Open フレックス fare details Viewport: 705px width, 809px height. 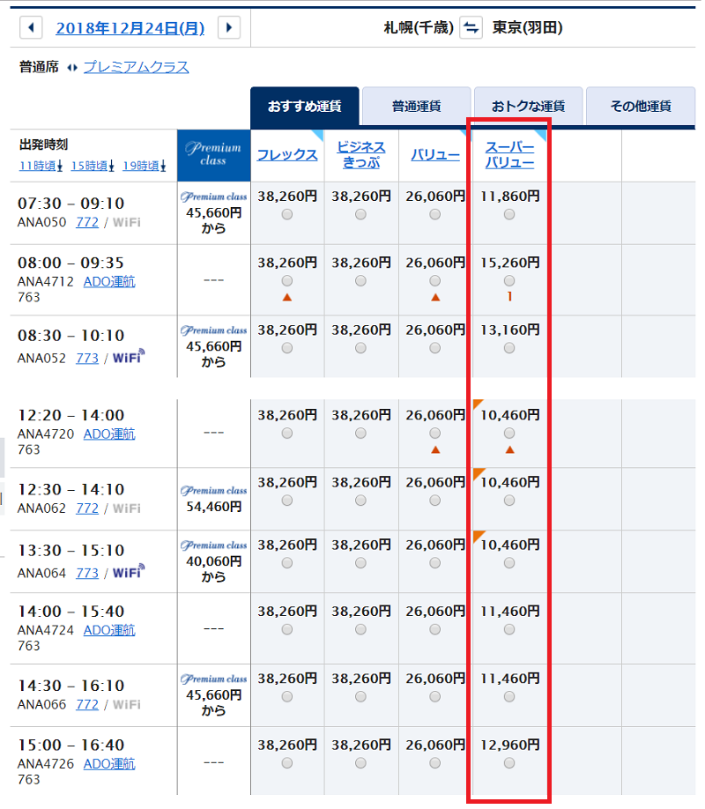point(287,155)
